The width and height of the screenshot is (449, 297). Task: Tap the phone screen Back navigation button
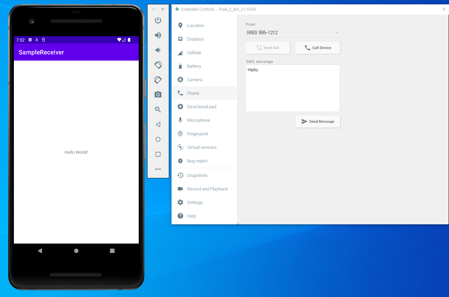pos(40,251)
